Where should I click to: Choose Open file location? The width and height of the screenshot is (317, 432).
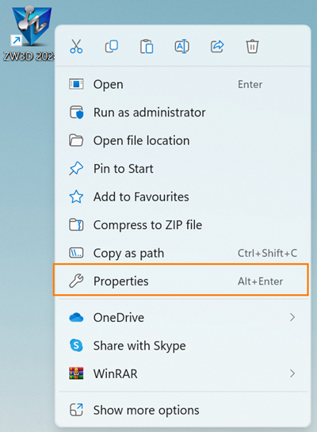click(x=183, y=140)
